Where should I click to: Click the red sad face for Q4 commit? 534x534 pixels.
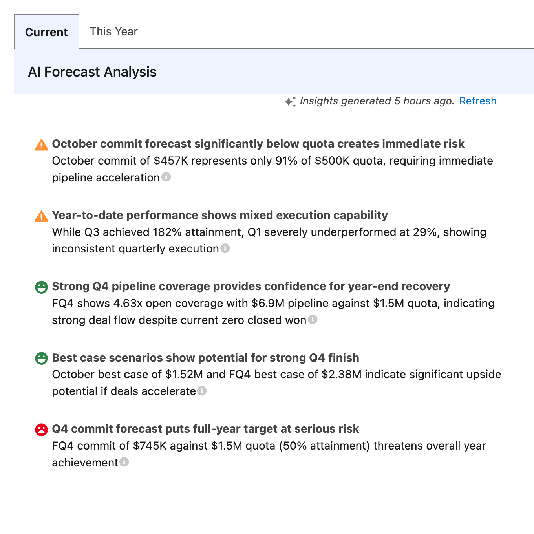pyautogui.click(x=41, y=430)
